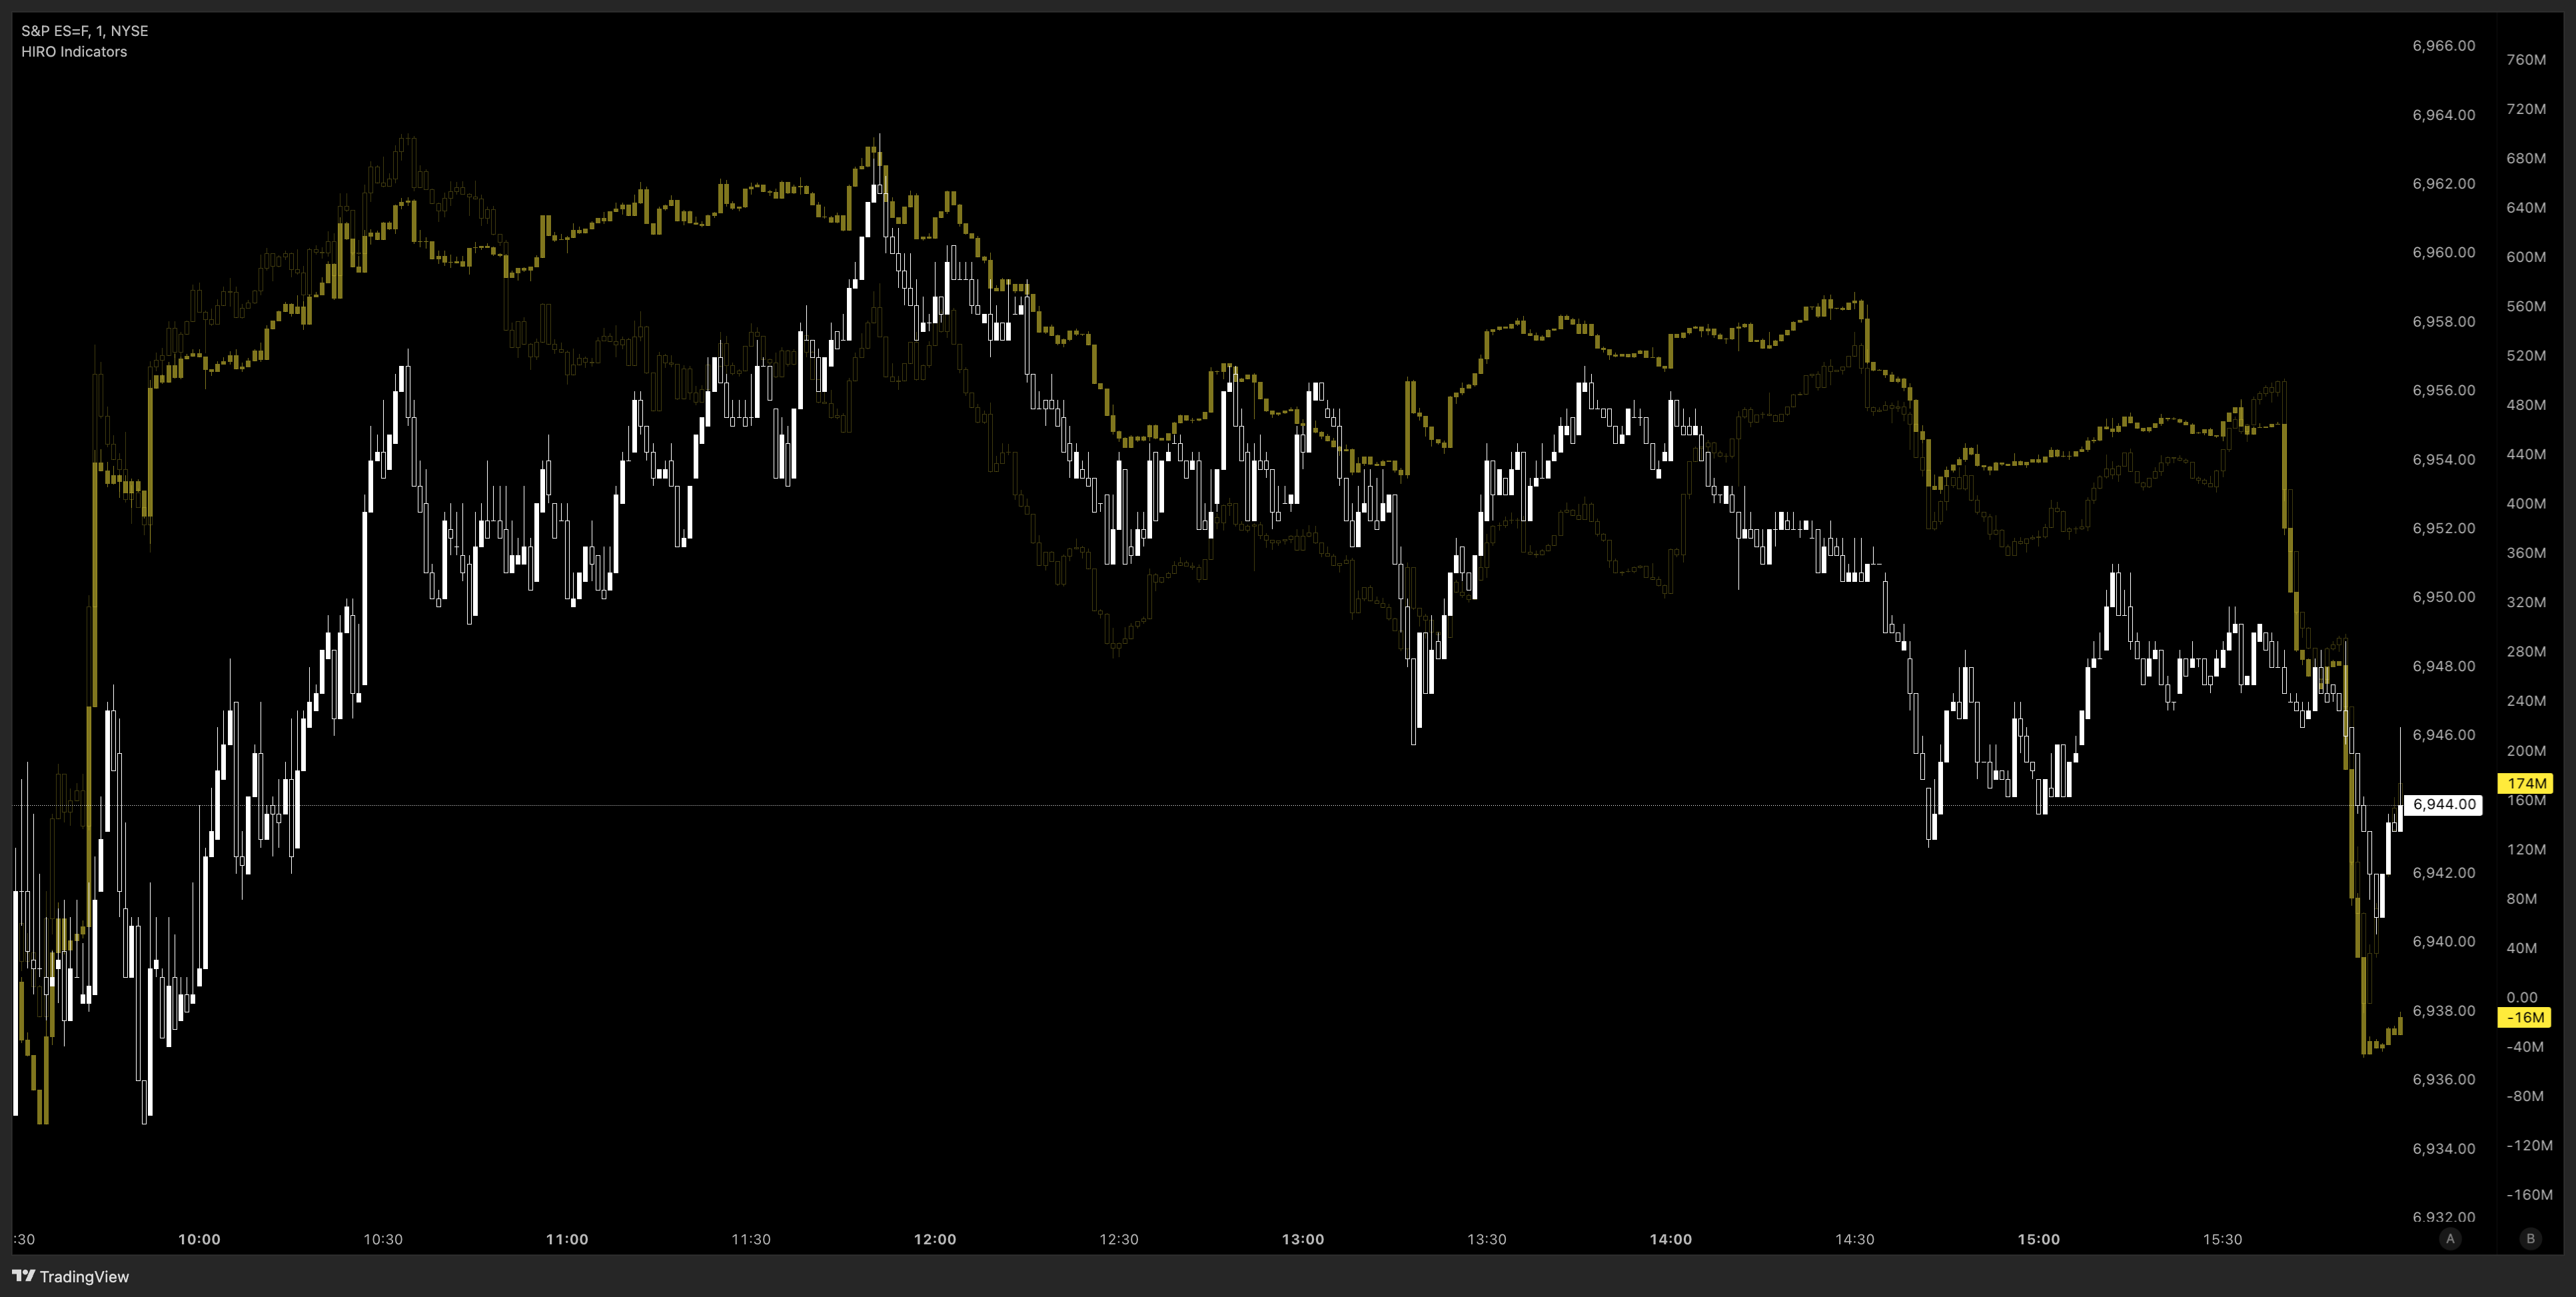Open the S&P ES=F symbol title
This screenshot has height=1297, width=2576.
(x=84, y=31)
